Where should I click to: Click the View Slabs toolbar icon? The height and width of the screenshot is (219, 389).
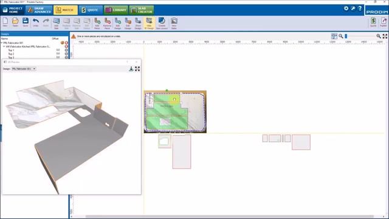[x=174, y=23]
